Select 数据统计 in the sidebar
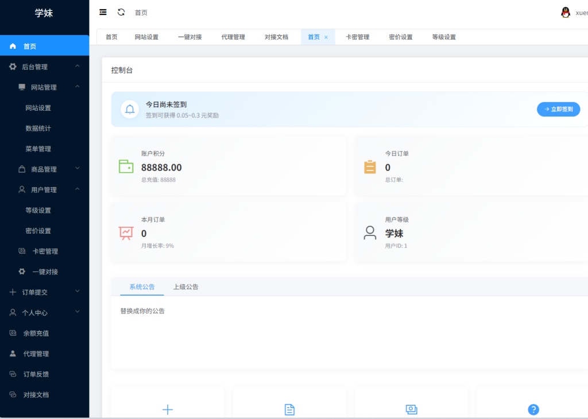 38,128
